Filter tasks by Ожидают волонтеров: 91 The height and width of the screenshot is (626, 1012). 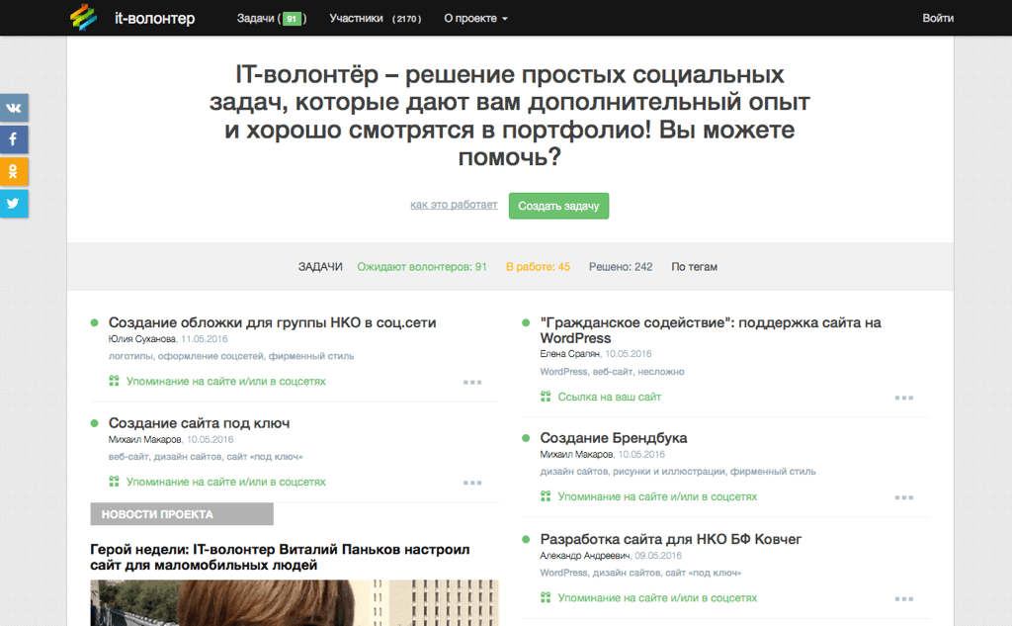(x=422, y=267)
